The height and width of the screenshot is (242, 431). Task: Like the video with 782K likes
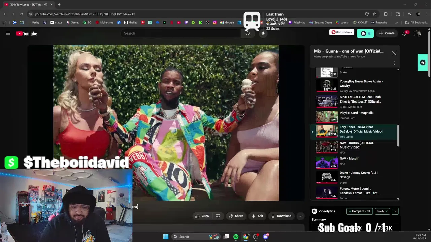(202, 216)
